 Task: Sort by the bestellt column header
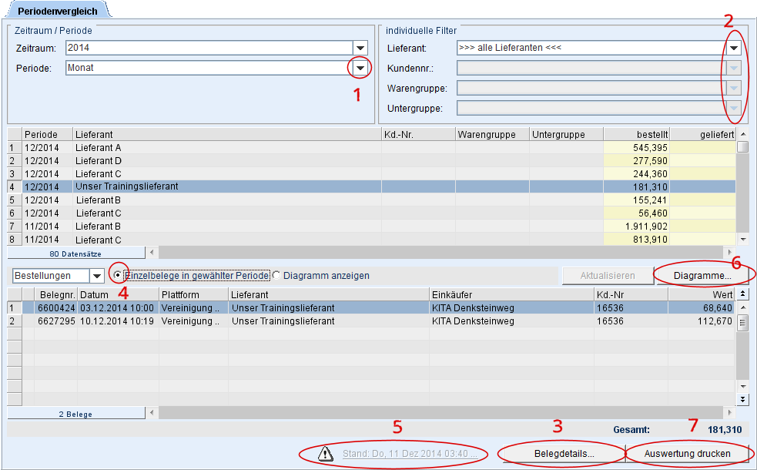click(636, 134)
